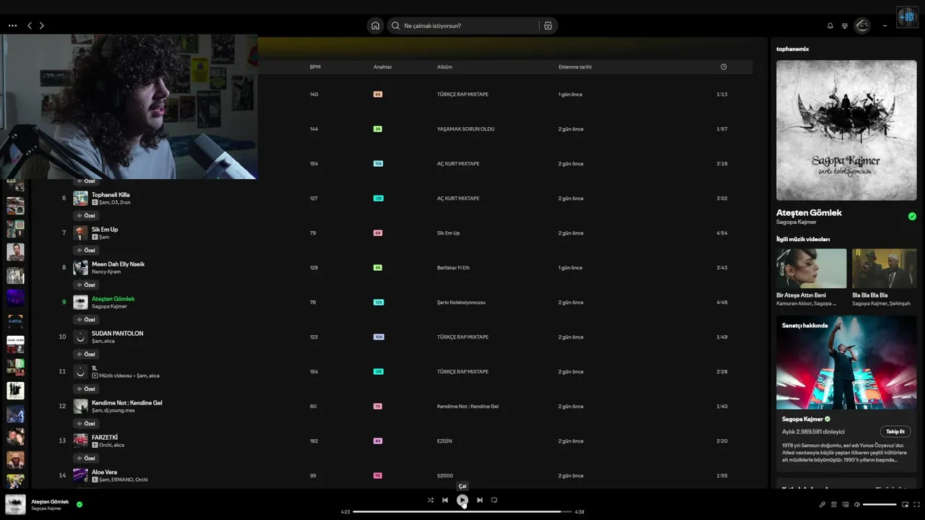Click the Play button in the player
Viewport: 925px width, 520px height.
coord(462,500)
